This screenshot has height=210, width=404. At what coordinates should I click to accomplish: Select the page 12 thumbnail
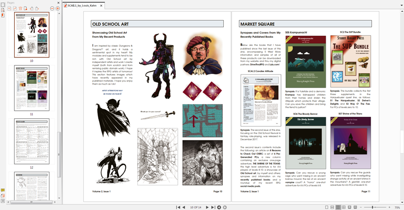coord(31,142)
